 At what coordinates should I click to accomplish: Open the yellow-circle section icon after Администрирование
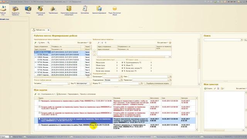coord(115,10)
